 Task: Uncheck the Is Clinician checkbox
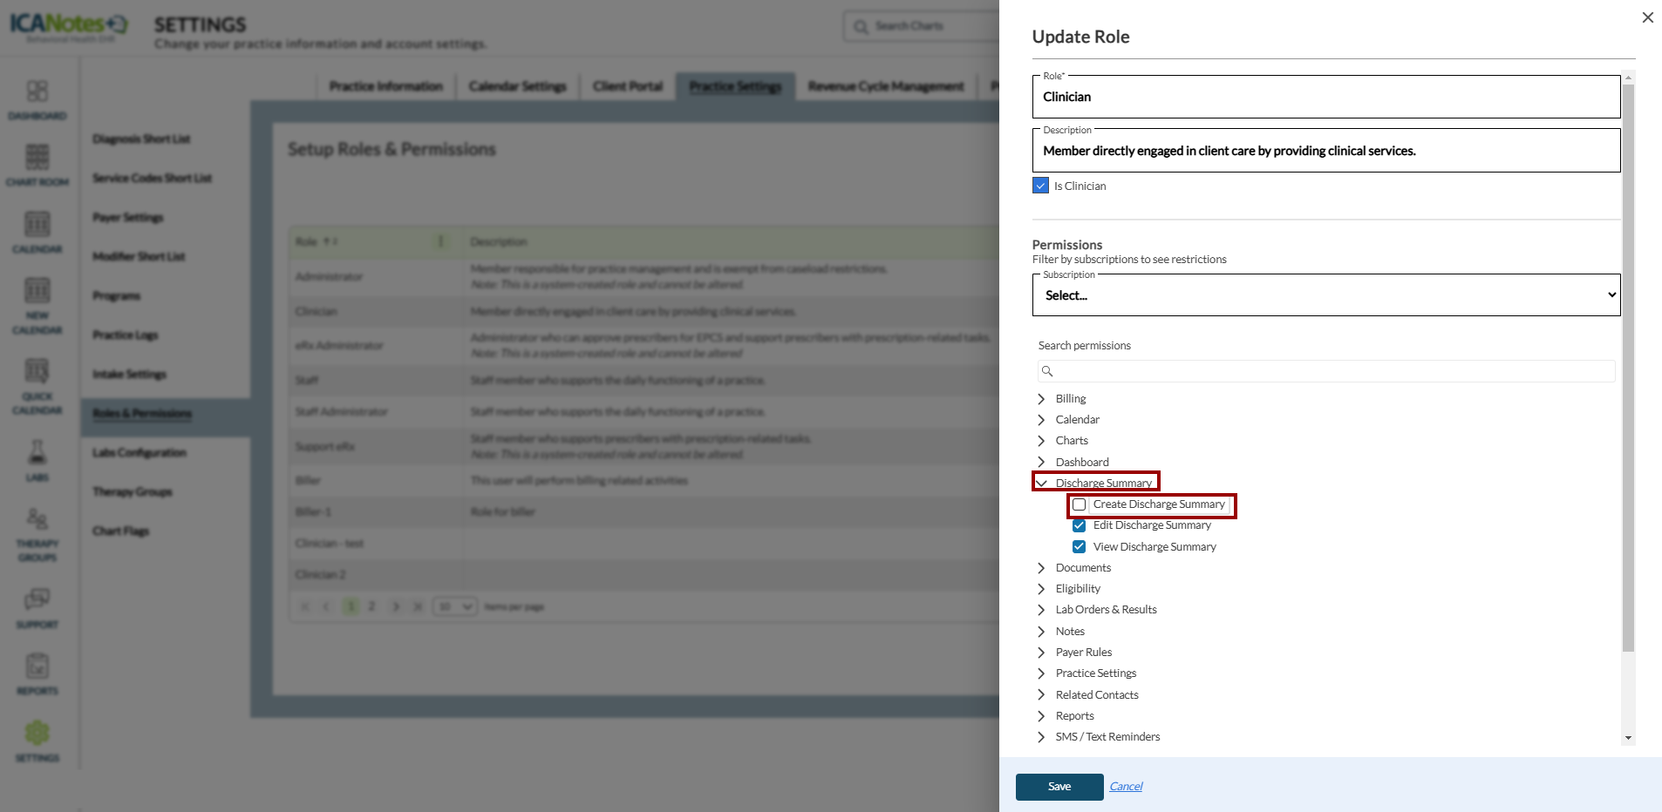pos(1040,186)
